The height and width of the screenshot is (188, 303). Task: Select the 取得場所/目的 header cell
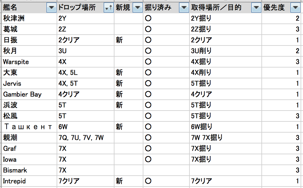coord(226,8)
